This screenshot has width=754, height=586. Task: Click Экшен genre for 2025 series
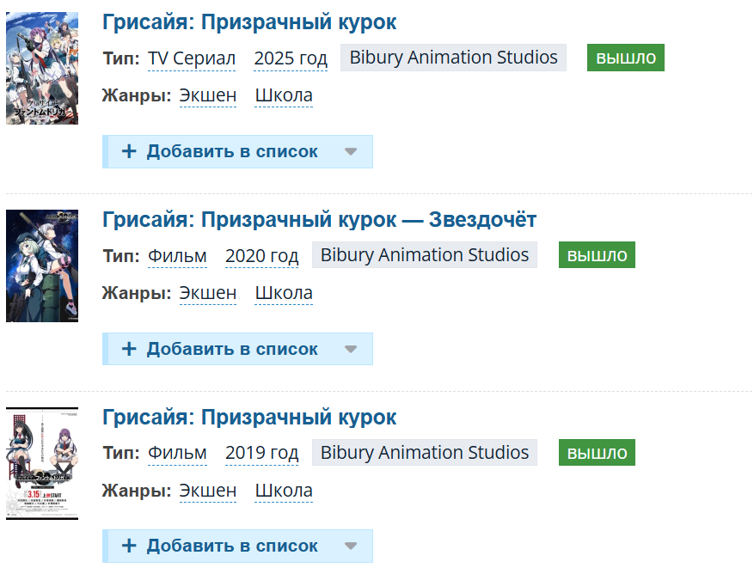[207, 96]
